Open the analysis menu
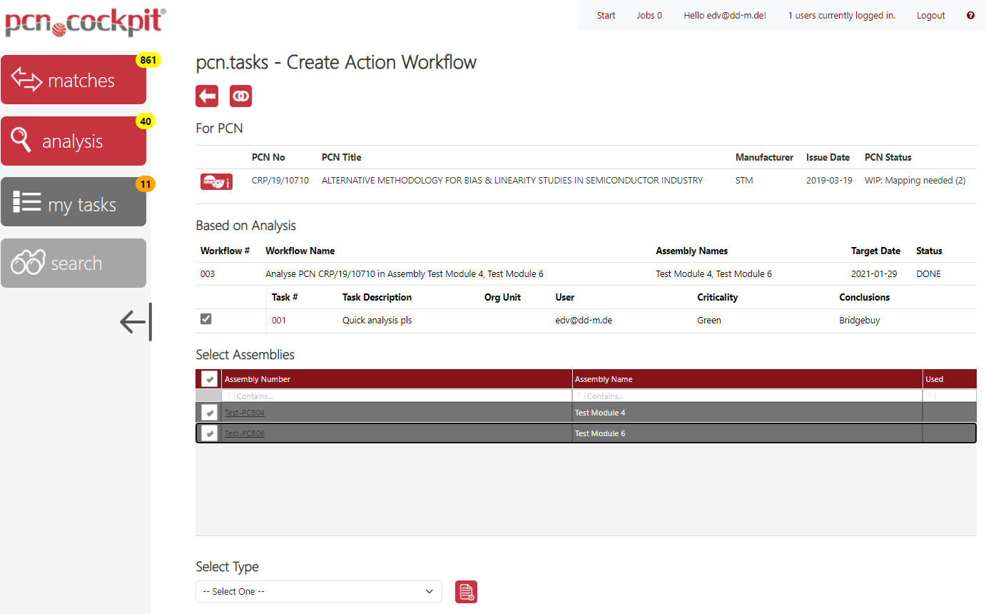 point(73,141)
